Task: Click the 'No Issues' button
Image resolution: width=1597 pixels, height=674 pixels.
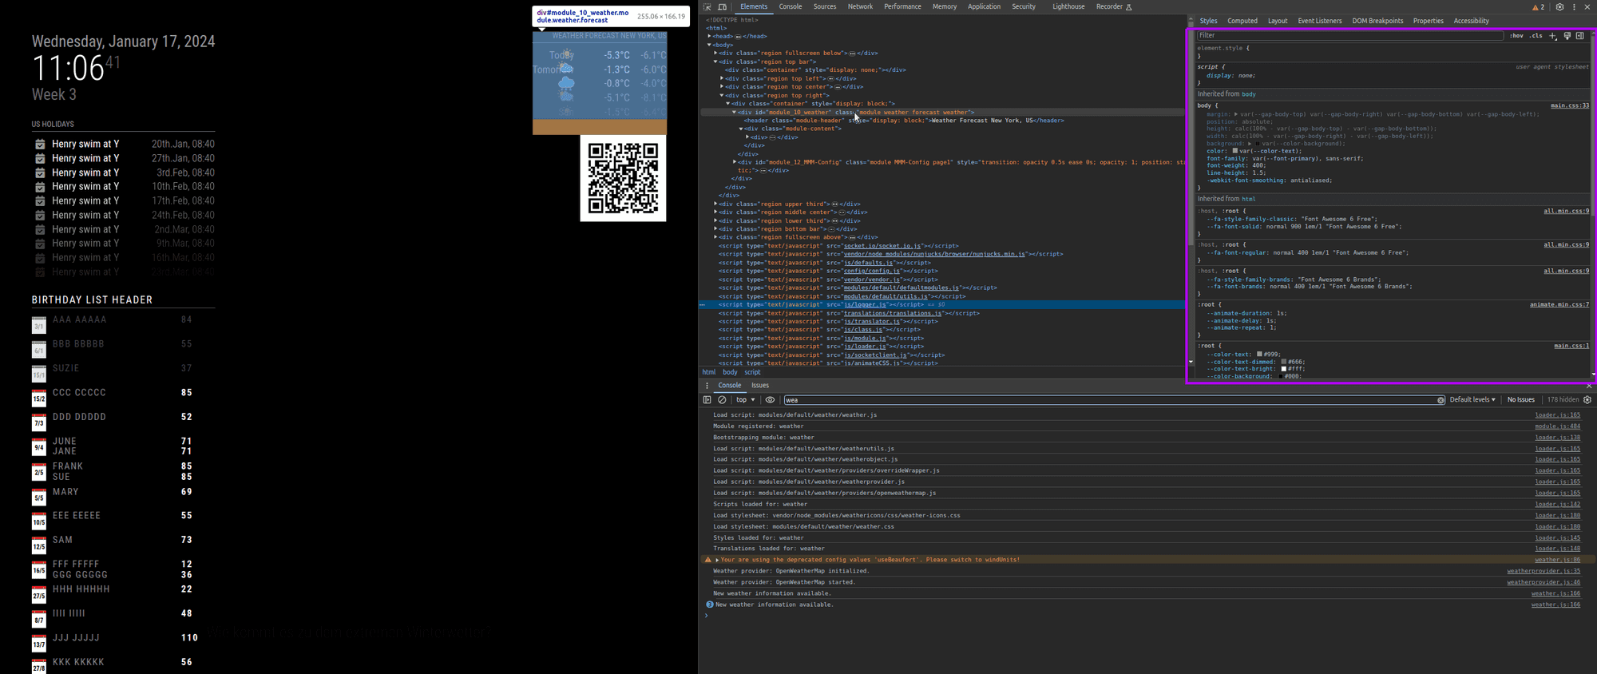Action: pyautogui.click(x=1520, y=399)
